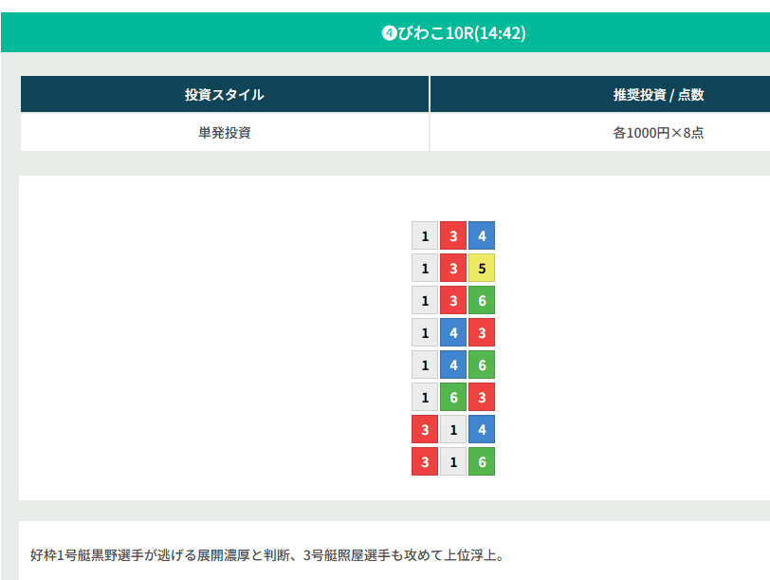Click the red 3 cell in the 1-3-4 row
Screen dimensions: 770x580
click(x=453, y=234)
